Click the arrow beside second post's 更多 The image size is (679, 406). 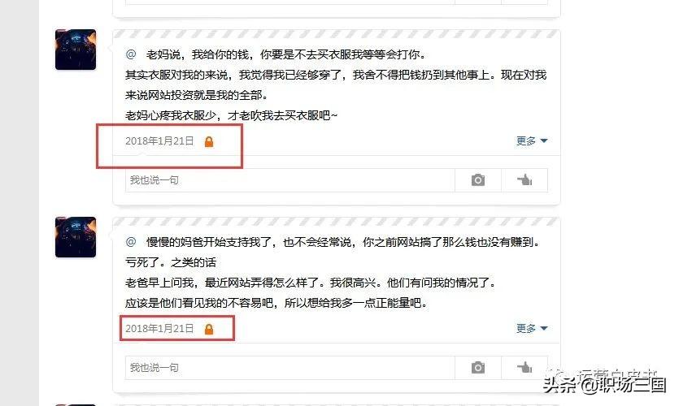click(544, 329)
